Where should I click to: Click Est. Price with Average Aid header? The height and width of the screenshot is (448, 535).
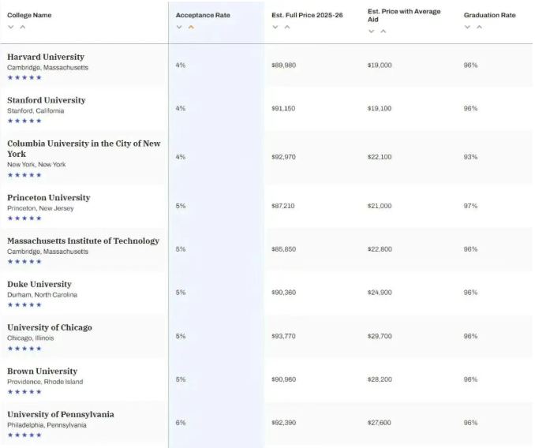pos(404,15)
